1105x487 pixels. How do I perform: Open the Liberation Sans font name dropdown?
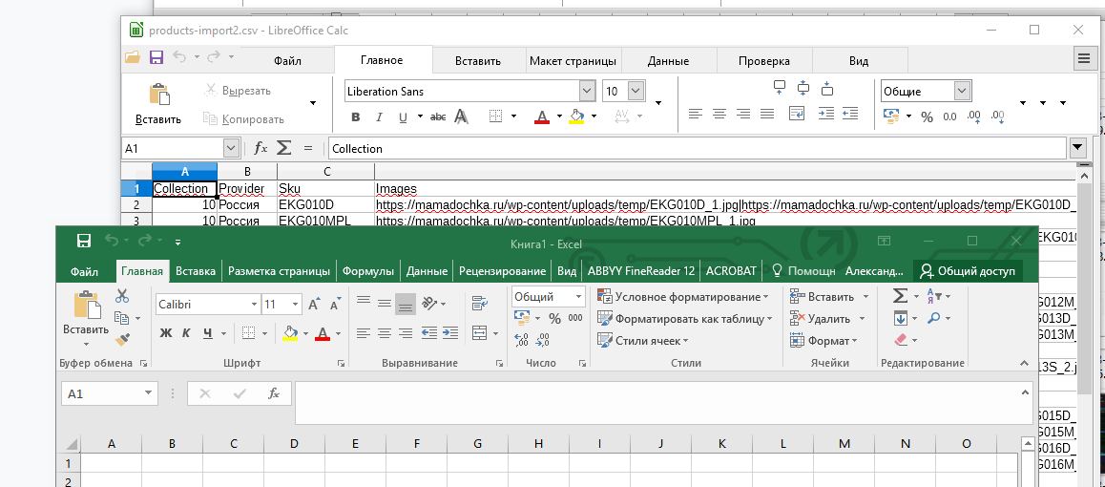click(x=587, y=92)
